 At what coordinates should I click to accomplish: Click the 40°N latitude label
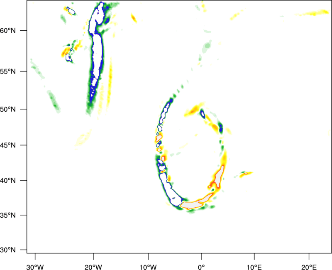coord(8,181)
